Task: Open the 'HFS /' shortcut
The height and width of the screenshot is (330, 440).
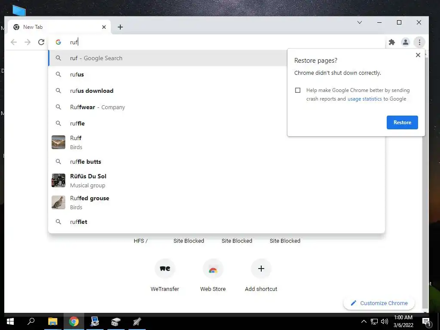Action: (141, 241)
